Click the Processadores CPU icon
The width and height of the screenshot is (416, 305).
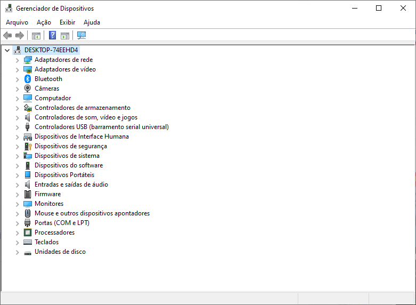click(x=28, y=232)
